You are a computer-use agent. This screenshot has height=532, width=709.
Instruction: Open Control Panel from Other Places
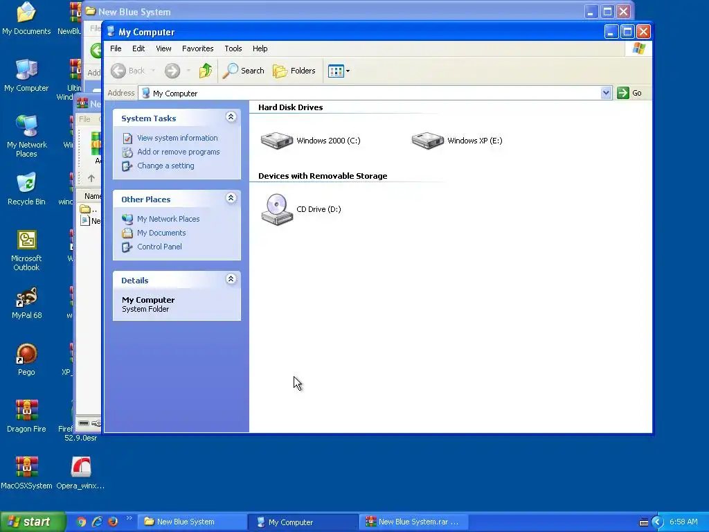[159, 247]
